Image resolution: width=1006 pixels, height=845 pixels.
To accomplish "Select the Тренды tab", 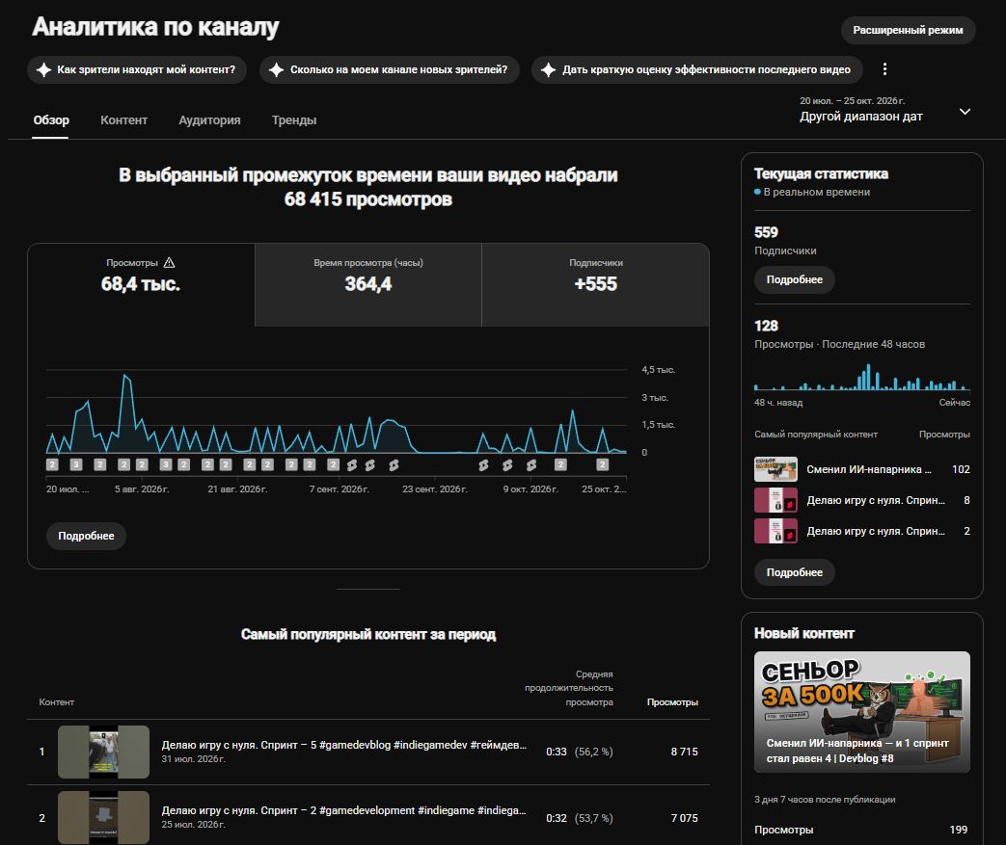I will (x=294, y=119).
